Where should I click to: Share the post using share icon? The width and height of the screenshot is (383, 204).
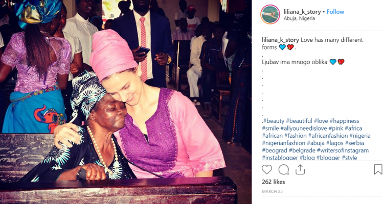click(300, 169)
